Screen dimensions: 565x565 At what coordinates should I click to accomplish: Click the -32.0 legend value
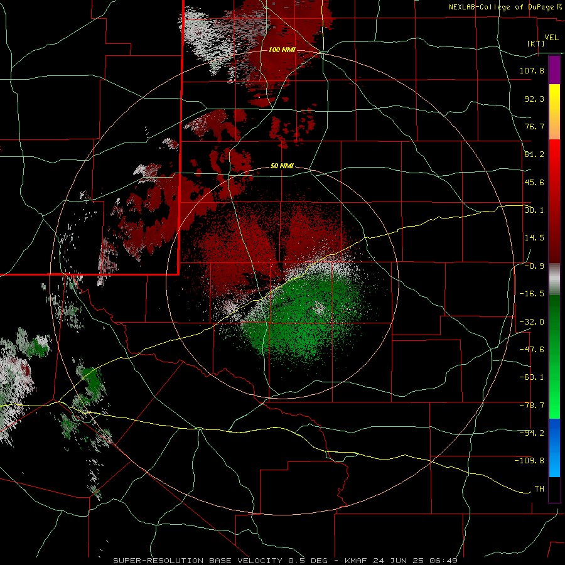(532, 322)
